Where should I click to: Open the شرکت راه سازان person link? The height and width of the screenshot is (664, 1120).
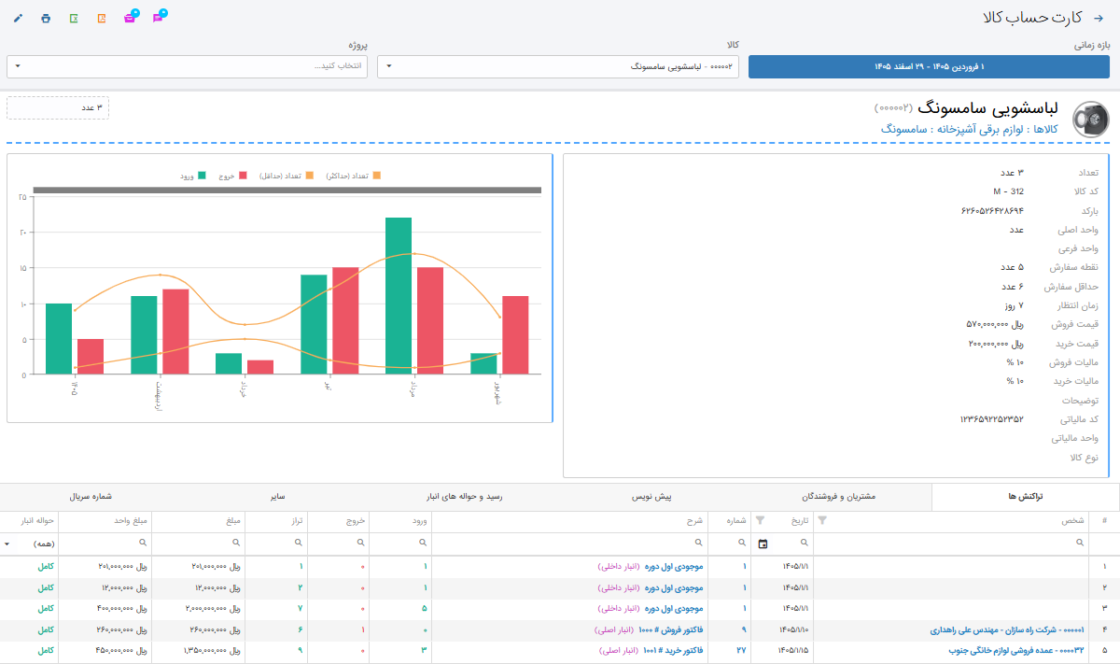1008,630
